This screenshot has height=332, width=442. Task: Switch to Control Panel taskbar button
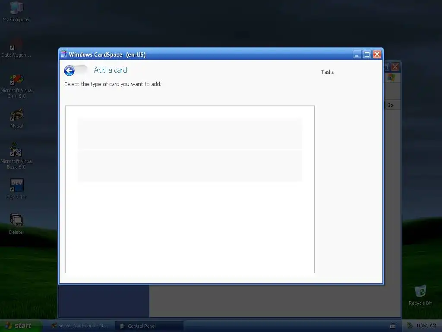(x=149, y=326)
